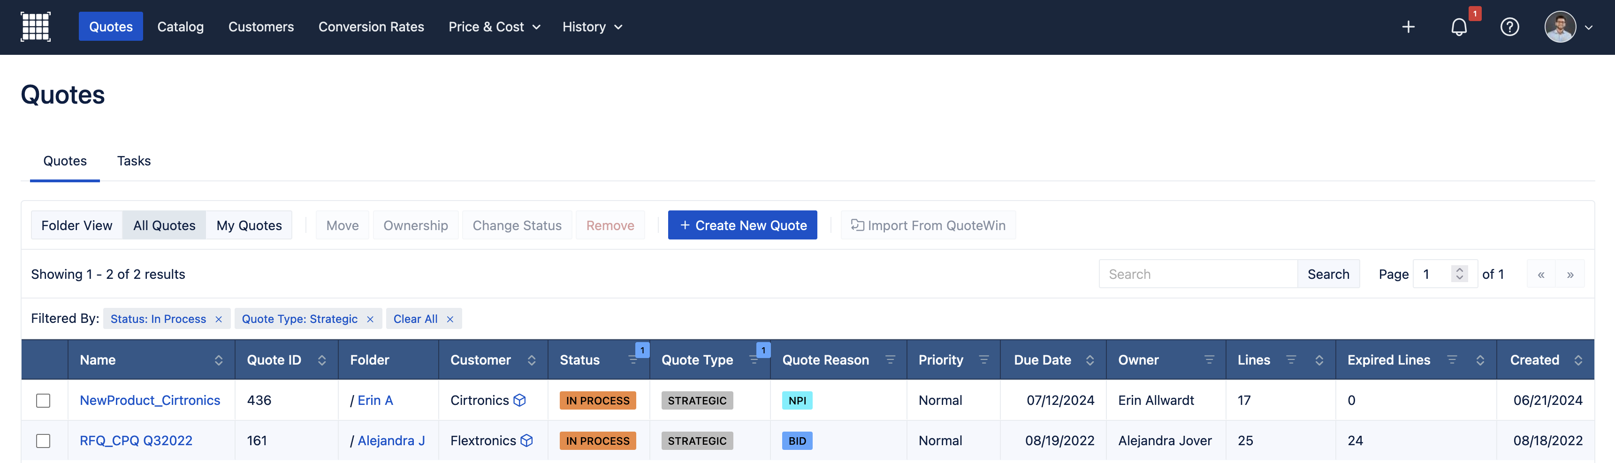This screenshot has height=463, width=1615.
Task: Click the Change Status button
Action: (x=517, y=225)
